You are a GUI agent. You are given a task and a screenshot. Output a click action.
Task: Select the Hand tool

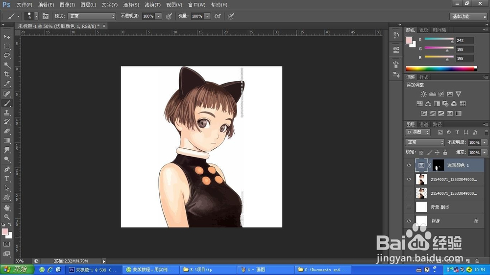[6, 207]
